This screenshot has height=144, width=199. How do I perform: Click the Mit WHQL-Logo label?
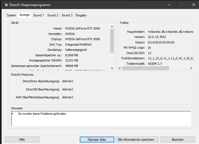click(x=134, y=48)
